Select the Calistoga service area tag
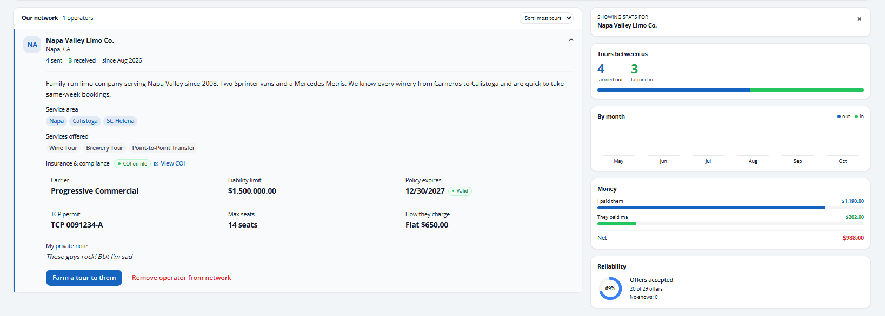 [85, 121]
